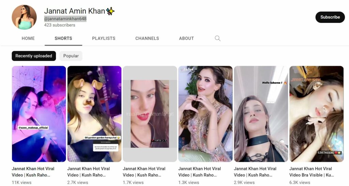Viewport: 349px width, 186px height.
Task: Click the title of the 1.7K views short
Action: click(x=144, y=172)
